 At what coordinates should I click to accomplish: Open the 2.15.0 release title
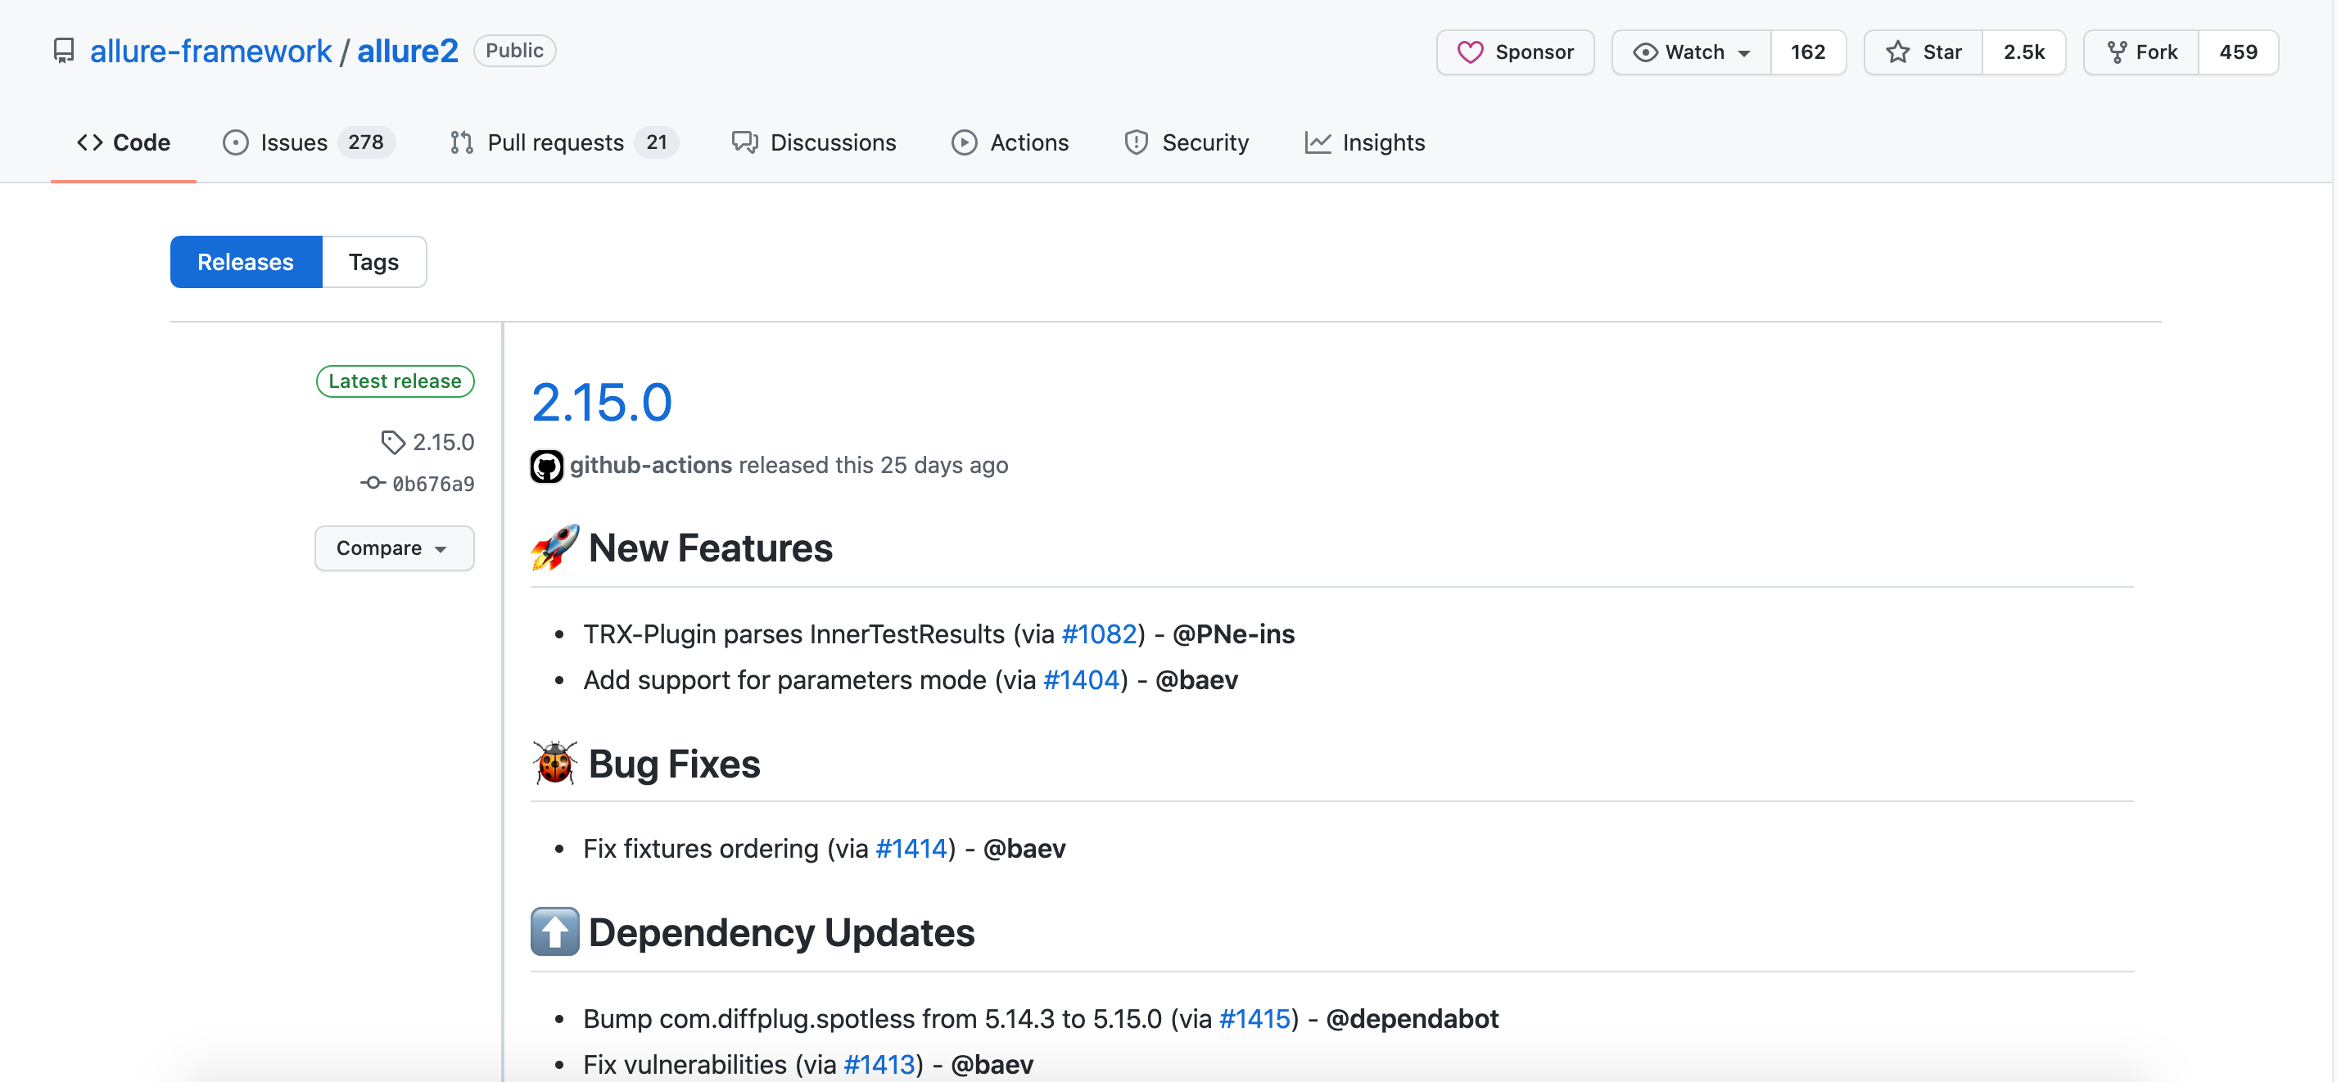(602, 402)
